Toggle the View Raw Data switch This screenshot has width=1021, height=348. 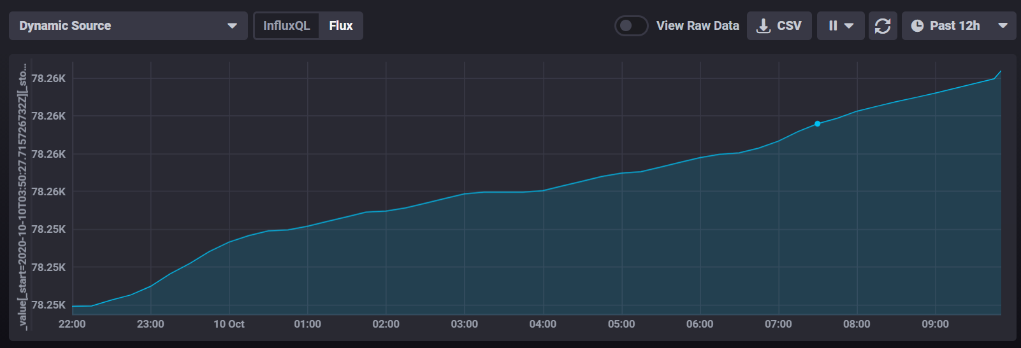pos(631,26)
